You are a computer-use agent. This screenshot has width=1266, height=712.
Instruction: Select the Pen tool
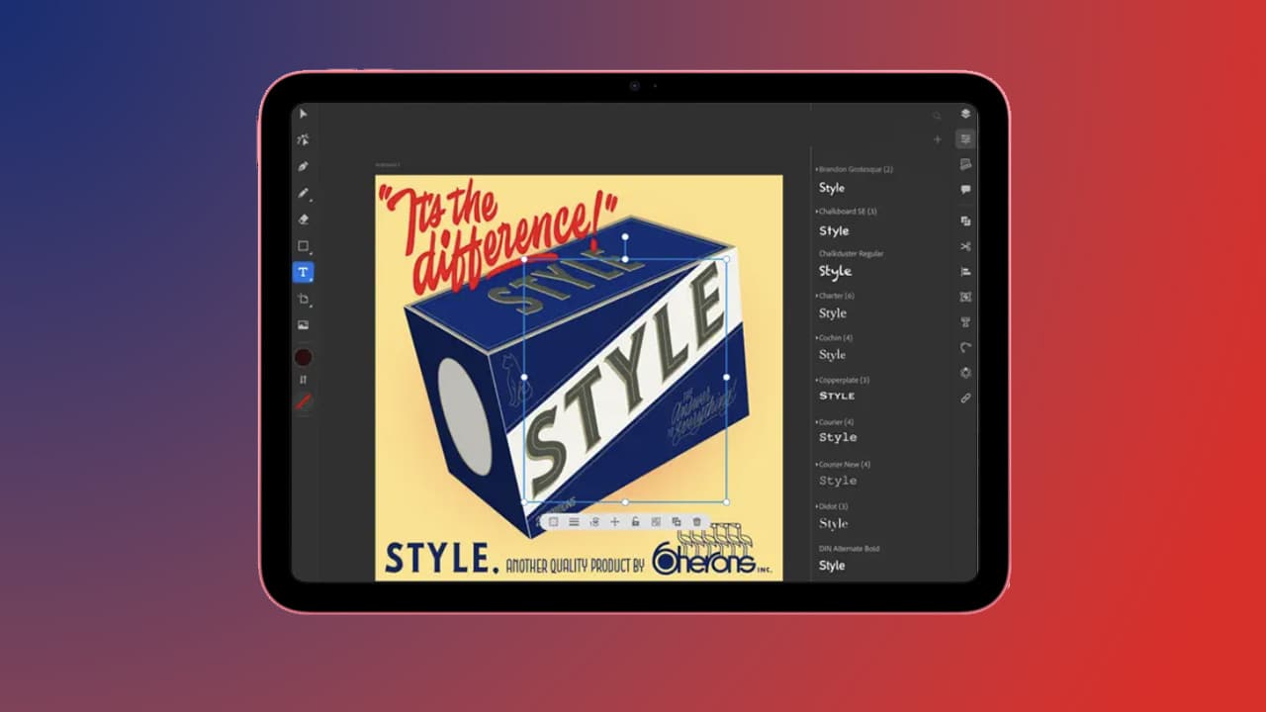coord(304,166)
